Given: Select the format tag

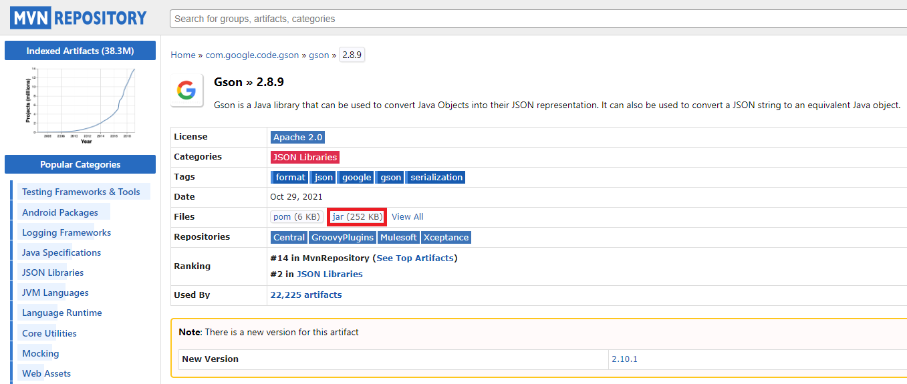Looking at the screenshot, I should pos(290,177).
